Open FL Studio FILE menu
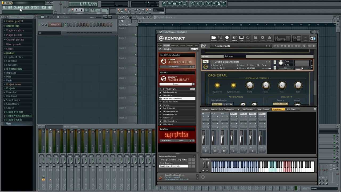This screenshot has height=192, width=341. [x=5, y=7]
